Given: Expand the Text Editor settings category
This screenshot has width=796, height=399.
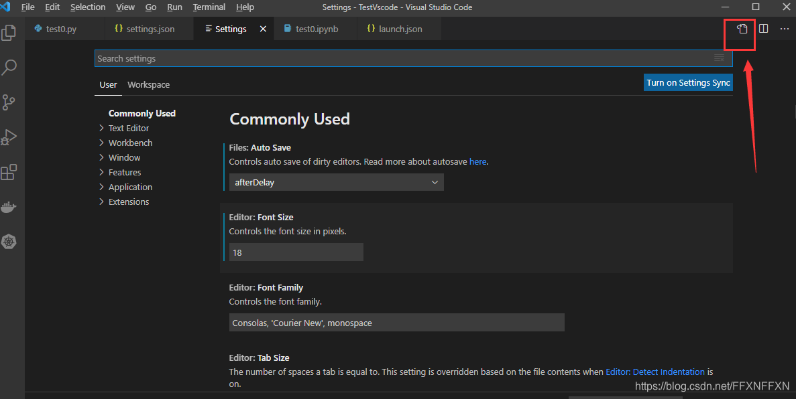Looking at the screenshot, I should (x=129, y=129).
